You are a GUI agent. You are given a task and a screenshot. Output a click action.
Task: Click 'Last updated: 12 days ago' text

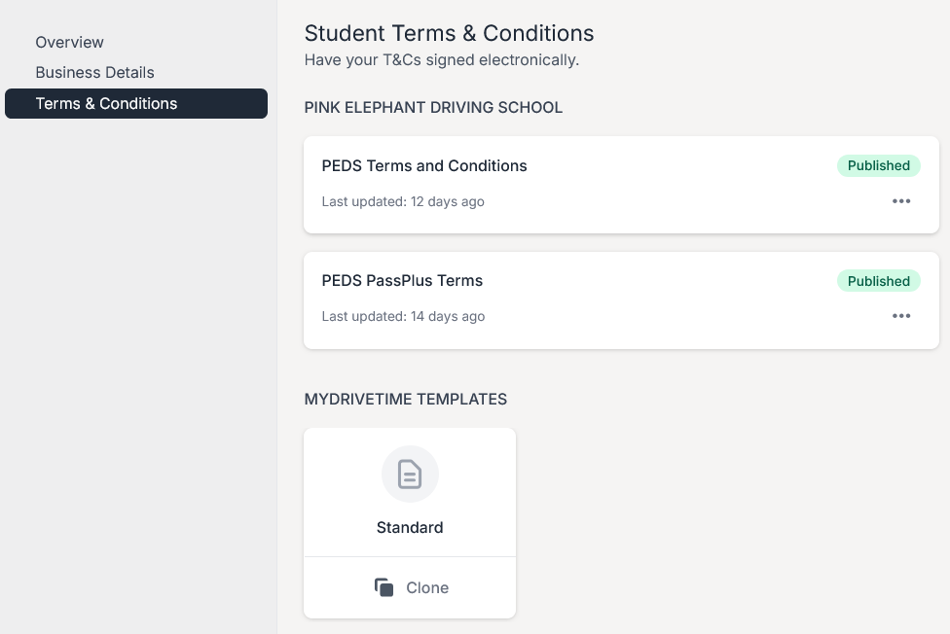[x=403, y=201]
